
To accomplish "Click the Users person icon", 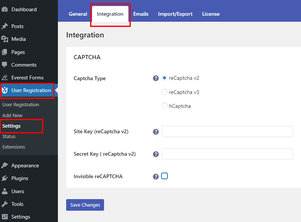I will (5, 191).
